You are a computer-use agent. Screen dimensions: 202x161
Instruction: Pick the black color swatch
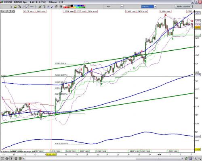coord(72,6)
